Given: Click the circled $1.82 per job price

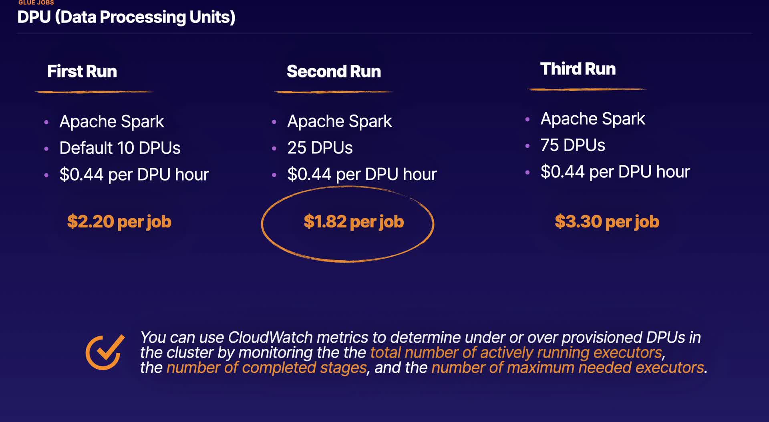Looking at the screenshot, I should point(354,221).
